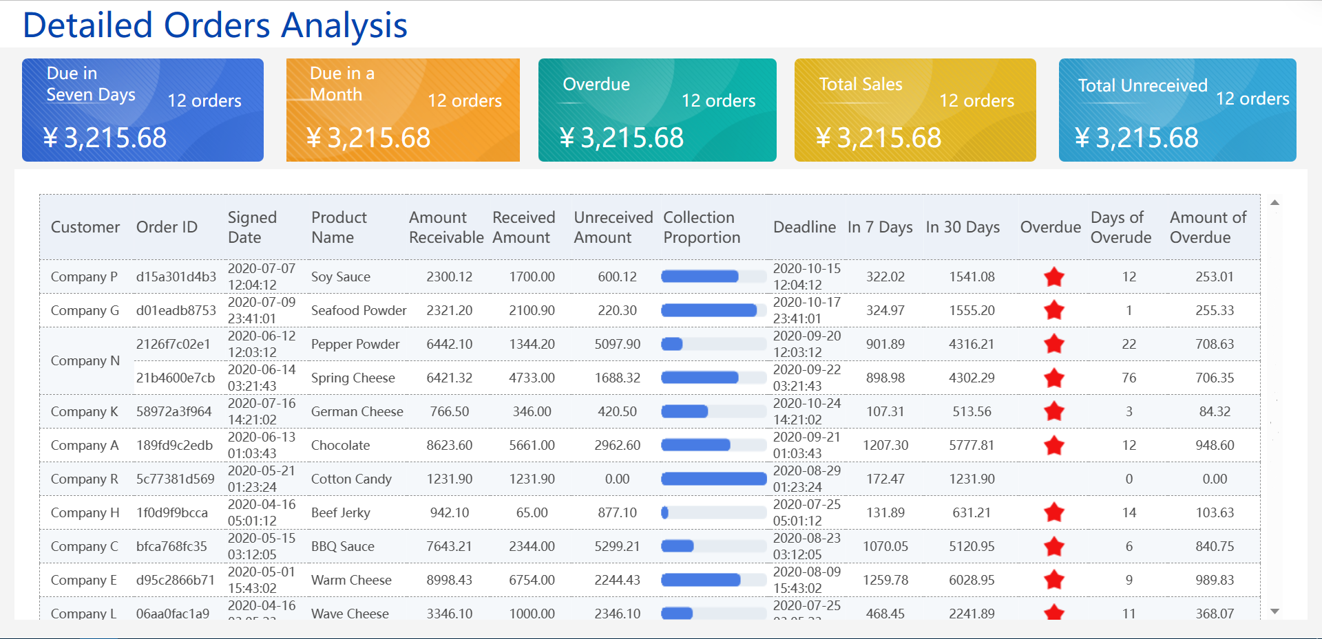Screen dimensions: 1322x639
Task: Click the overdue star icon on Company P row
Action: pos(1053,277)
